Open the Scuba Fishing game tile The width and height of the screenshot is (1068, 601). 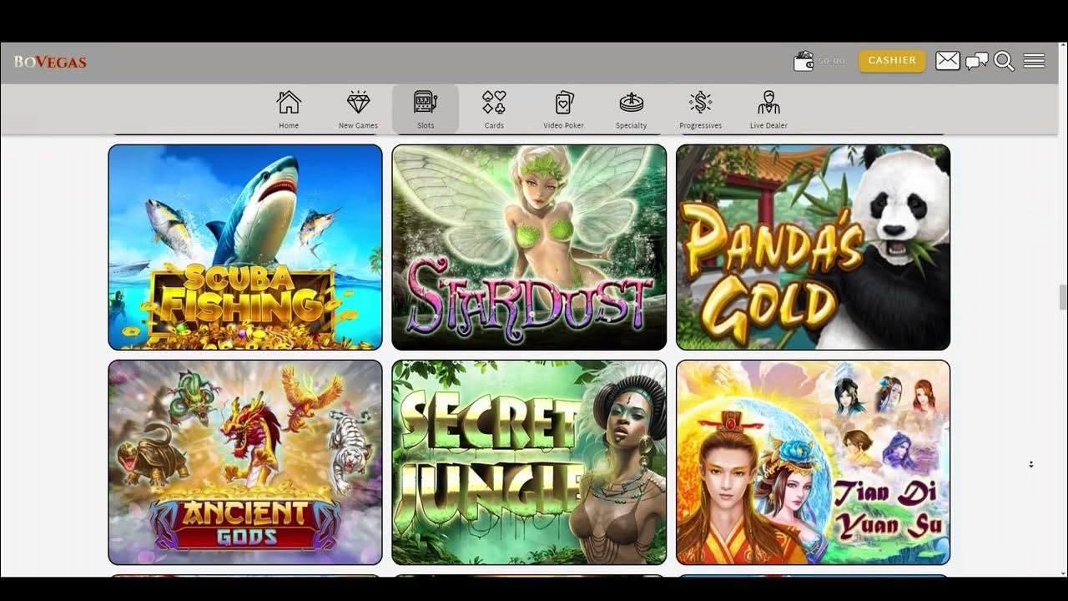click(245, 247)
